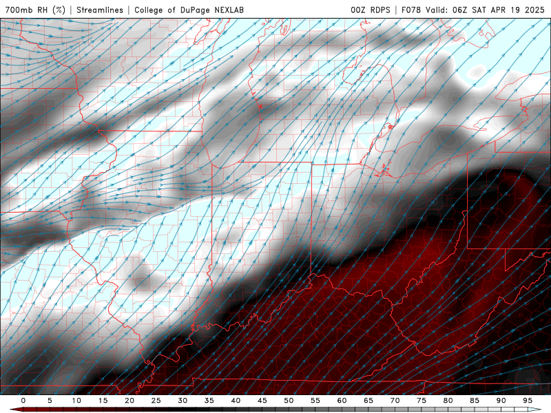Screen dimensions: 551x413
Task: Click the colorbar label '80'
Action: click(x=448, y=401)
